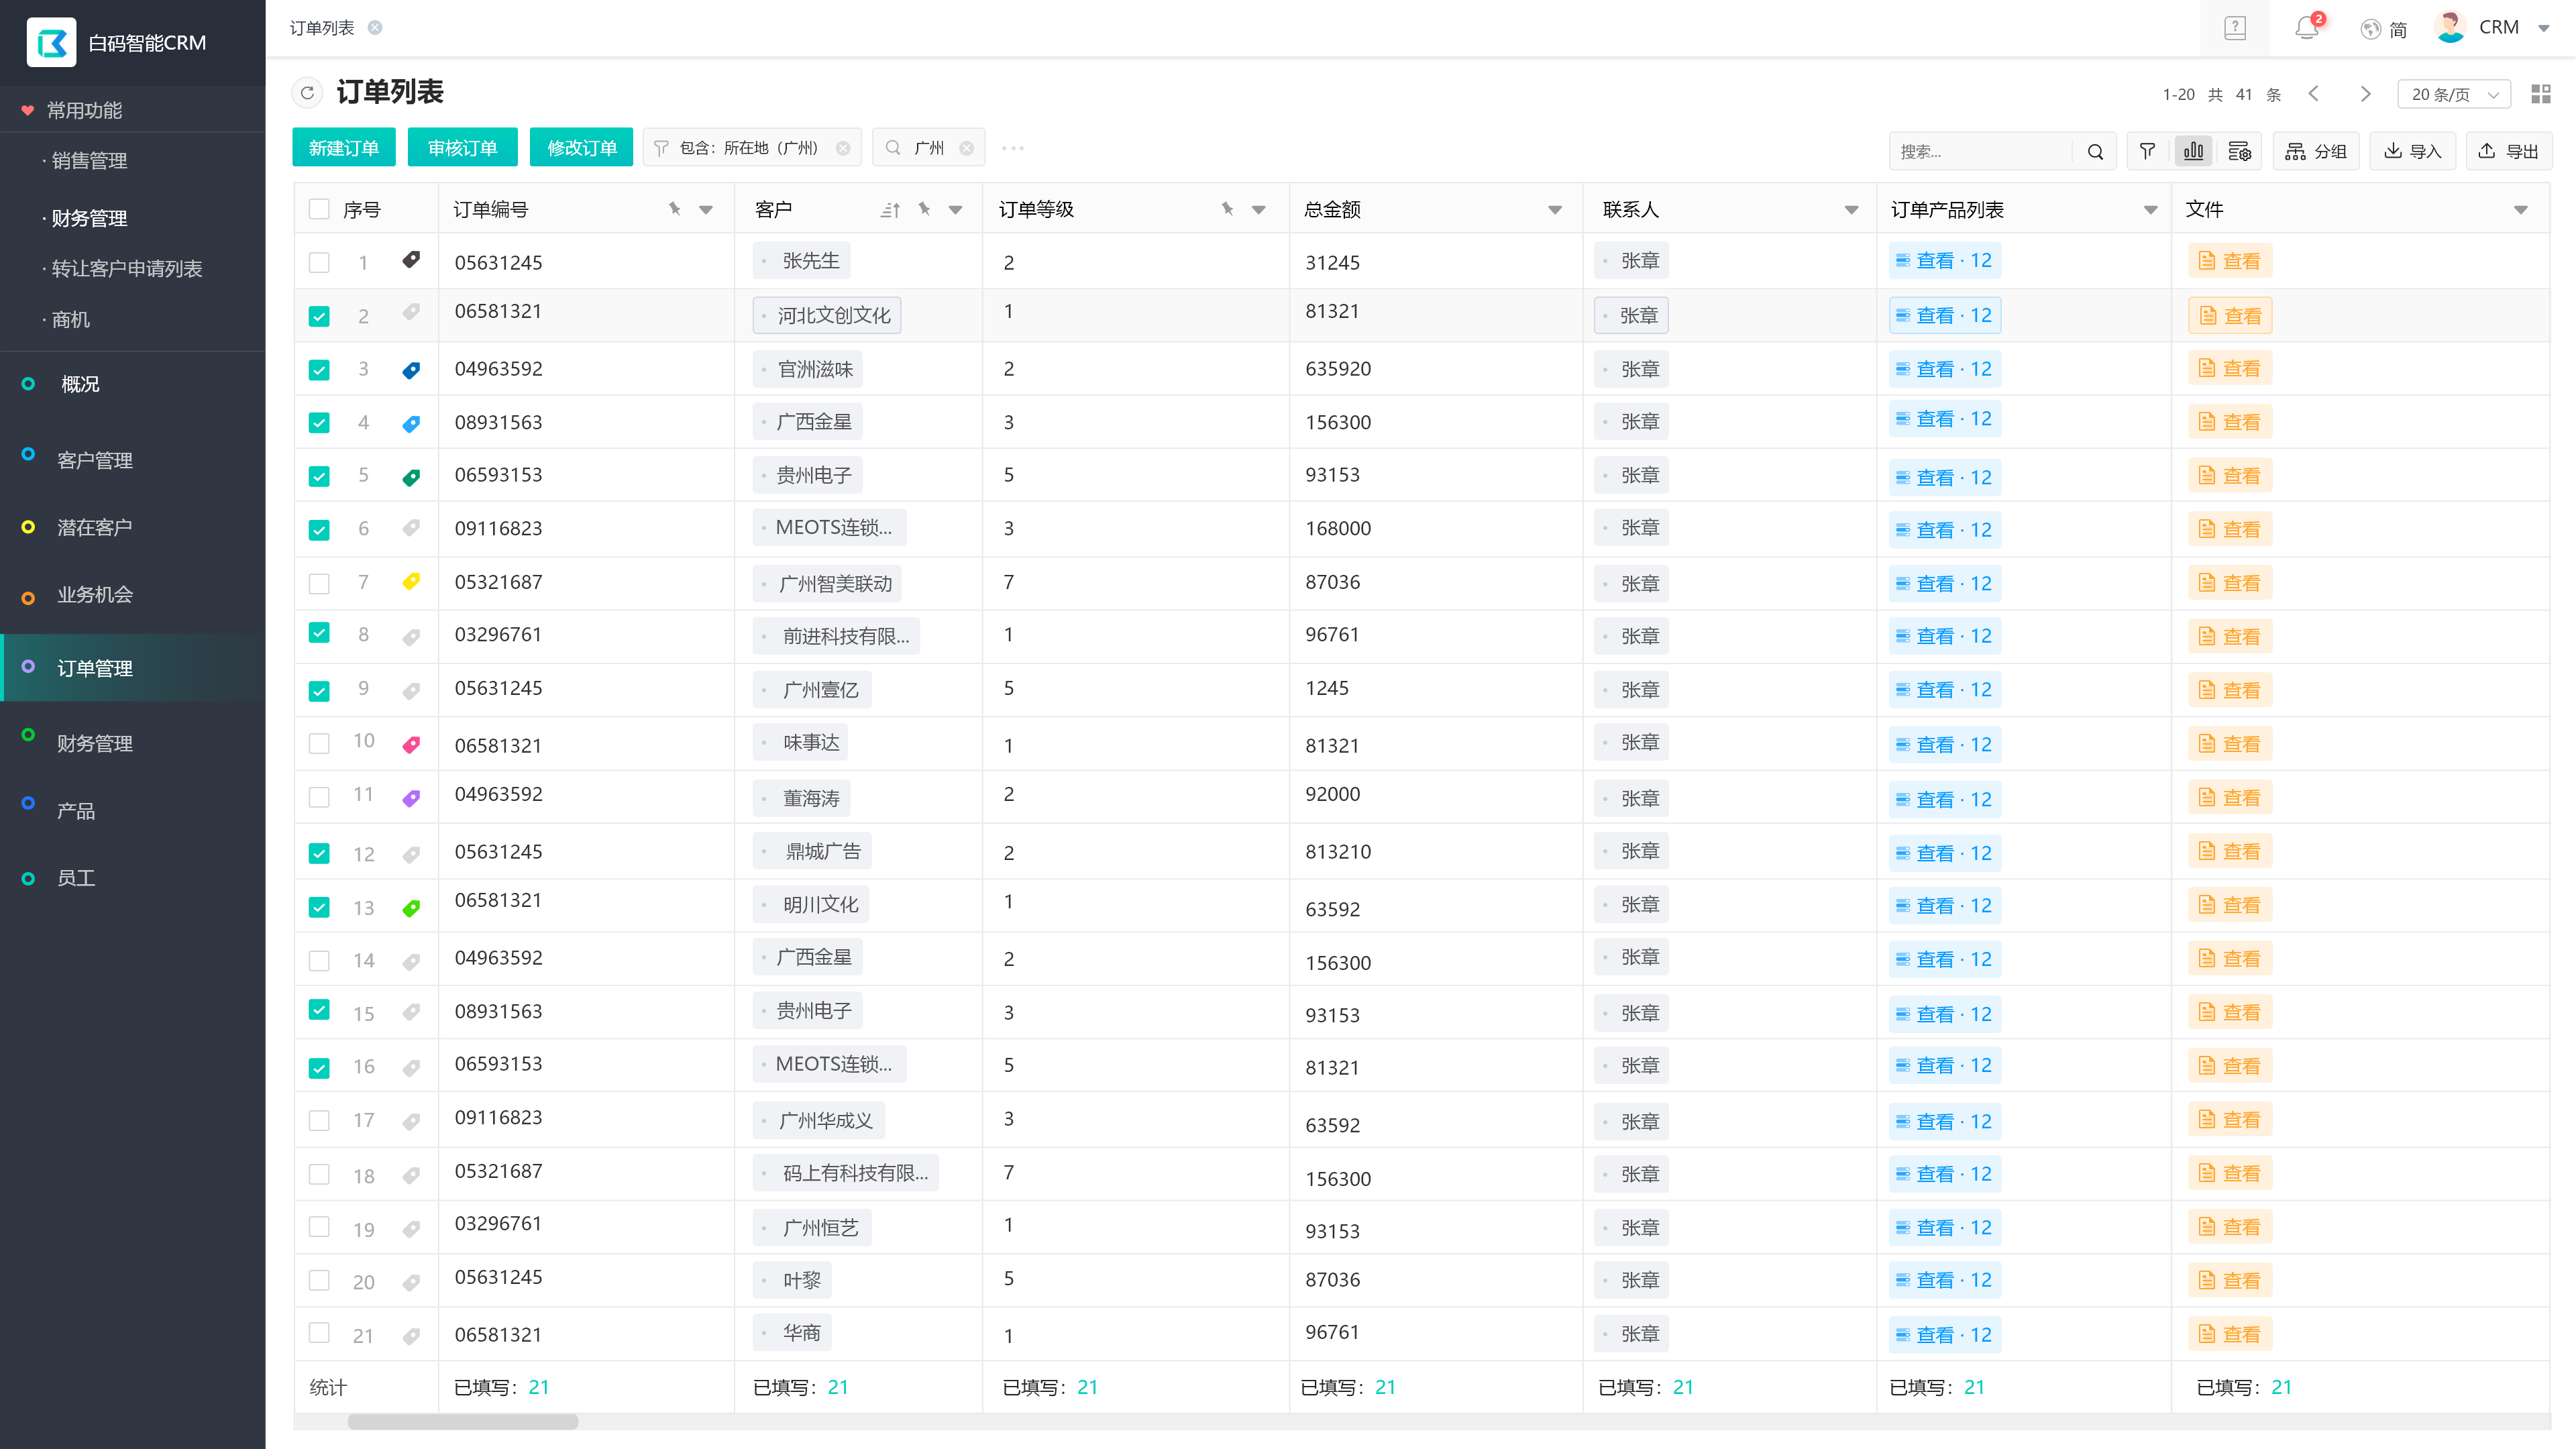Expand the 总金额 column dropdown arrow
This screenshot has height=1449, width=2576.
(x=1555, y=210)
